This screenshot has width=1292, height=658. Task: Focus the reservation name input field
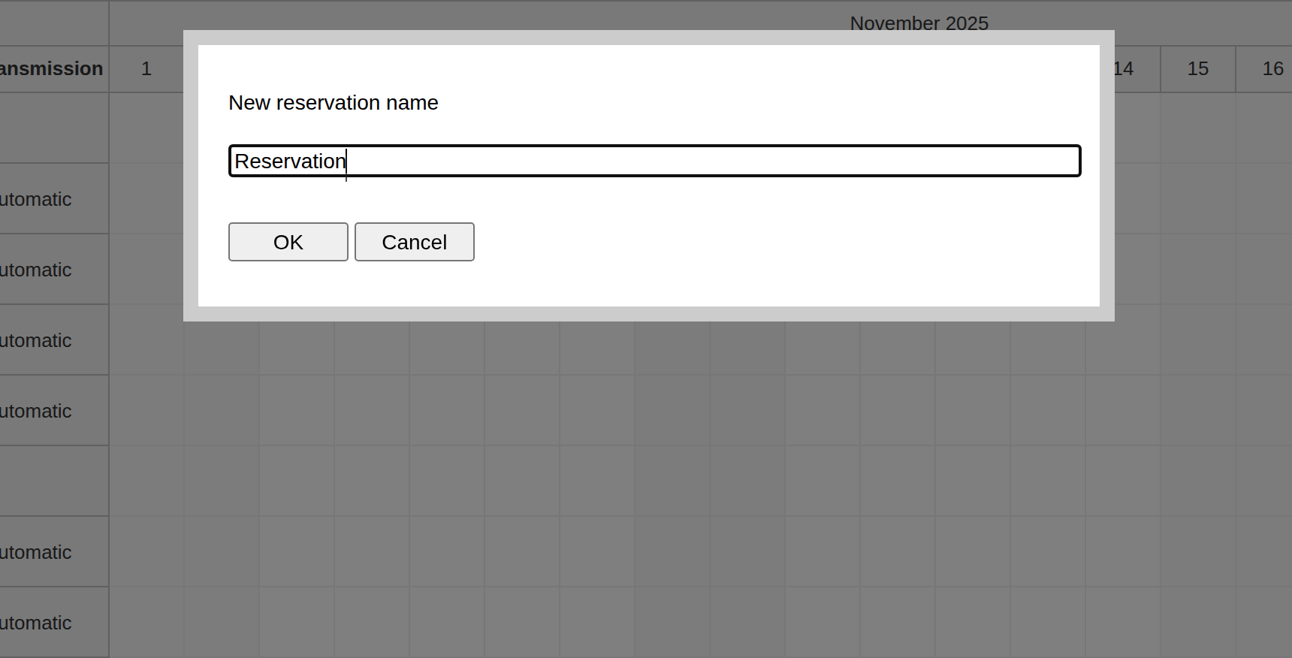655,161
